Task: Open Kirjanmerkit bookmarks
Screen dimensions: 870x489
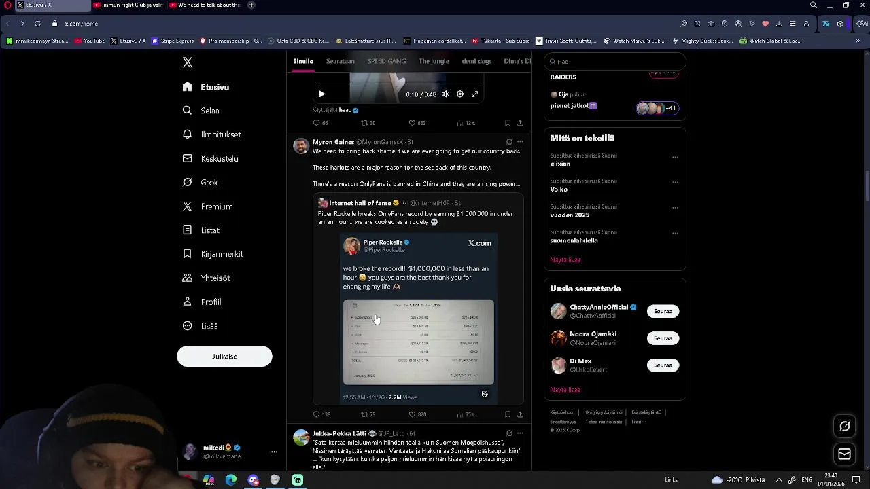Action: (x=212, y=254)
